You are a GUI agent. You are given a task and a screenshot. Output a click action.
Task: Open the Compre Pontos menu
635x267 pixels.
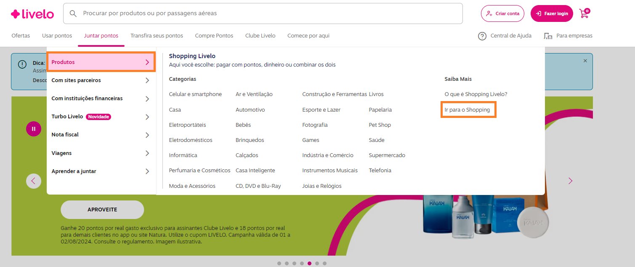214,36
